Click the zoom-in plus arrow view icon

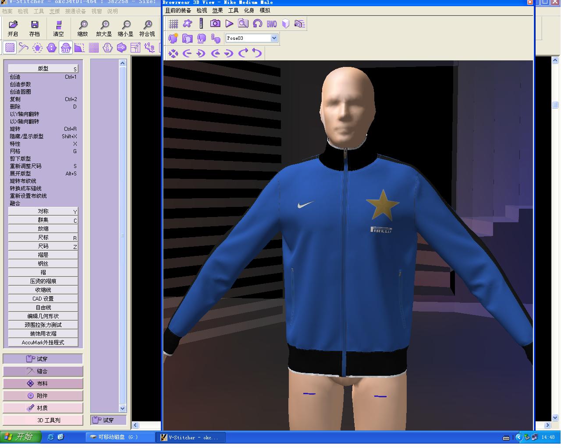pos(201,53)
